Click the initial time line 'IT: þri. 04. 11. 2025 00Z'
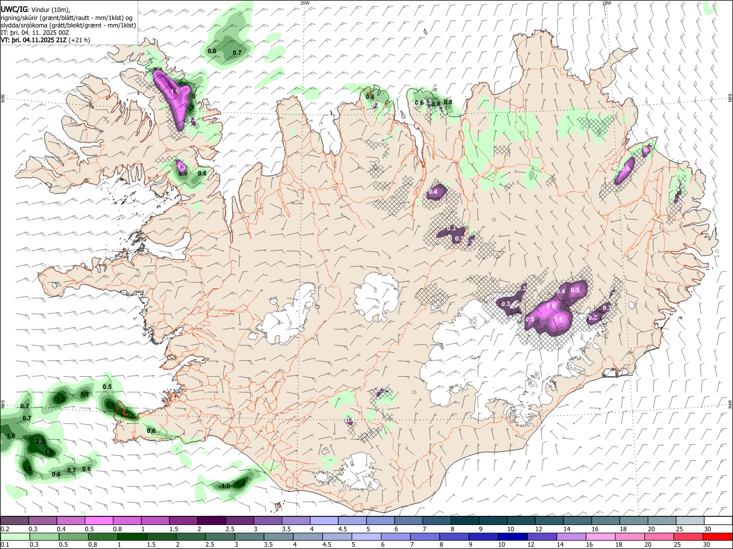The height and width of the screenshot is (549, 733). (36, 33)
